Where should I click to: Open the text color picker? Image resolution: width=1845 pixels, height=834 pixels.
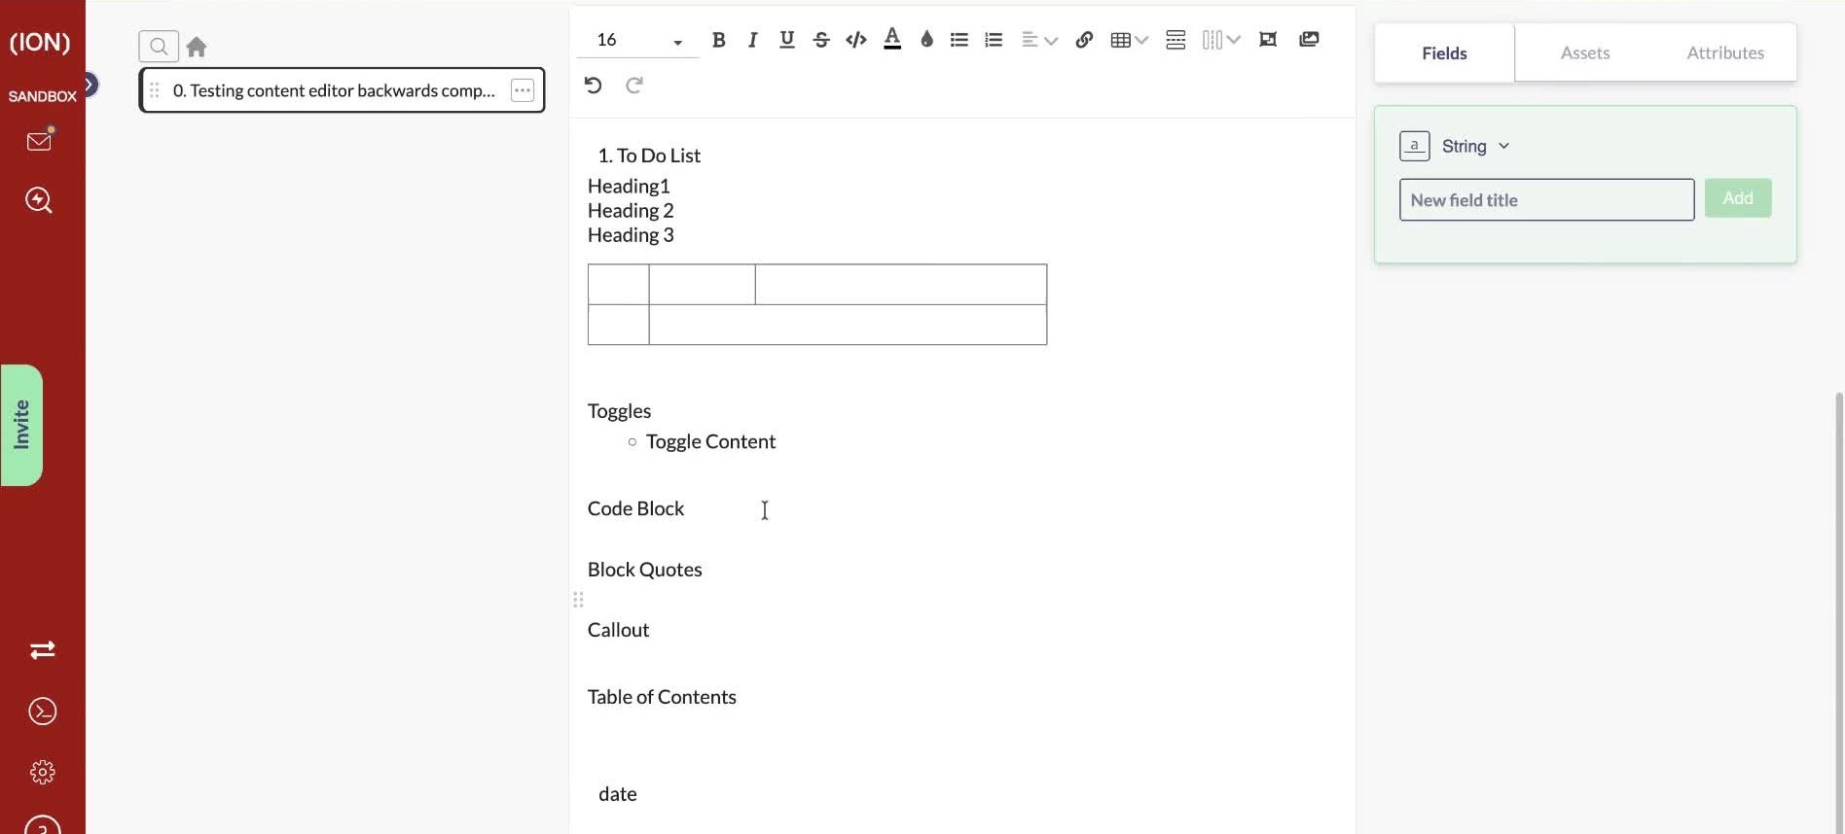[x=891, y=40]
